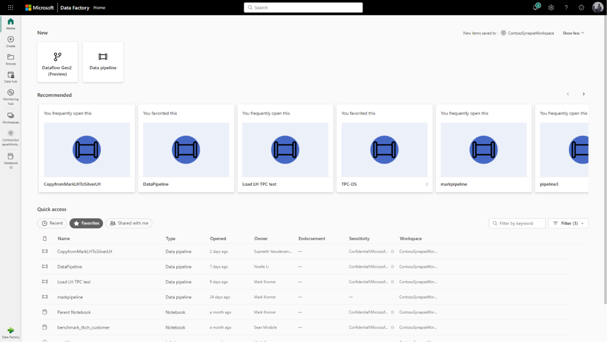Open ContosoSynapseWorkspace sidebar item
The width and height of the screenshot is (609, 343).
click(11, 138)
